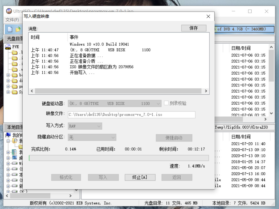Click the drive icon beside "新"

pos(15,186)
